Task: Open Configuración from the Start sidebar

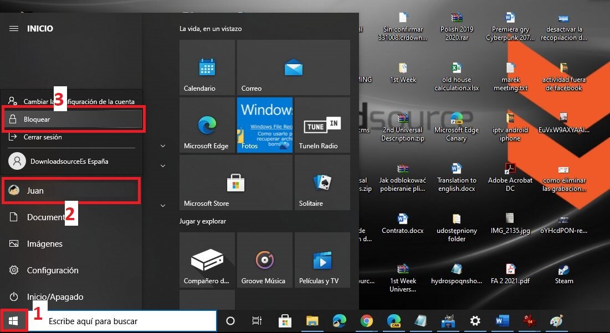Action: 71,270
